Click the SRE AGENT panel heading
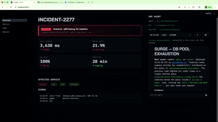 pos(155,17)
